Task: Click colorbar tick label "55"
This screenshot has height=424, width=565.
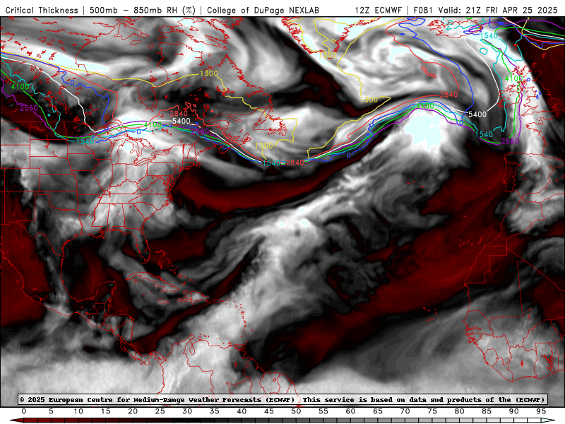Action: 323,411
